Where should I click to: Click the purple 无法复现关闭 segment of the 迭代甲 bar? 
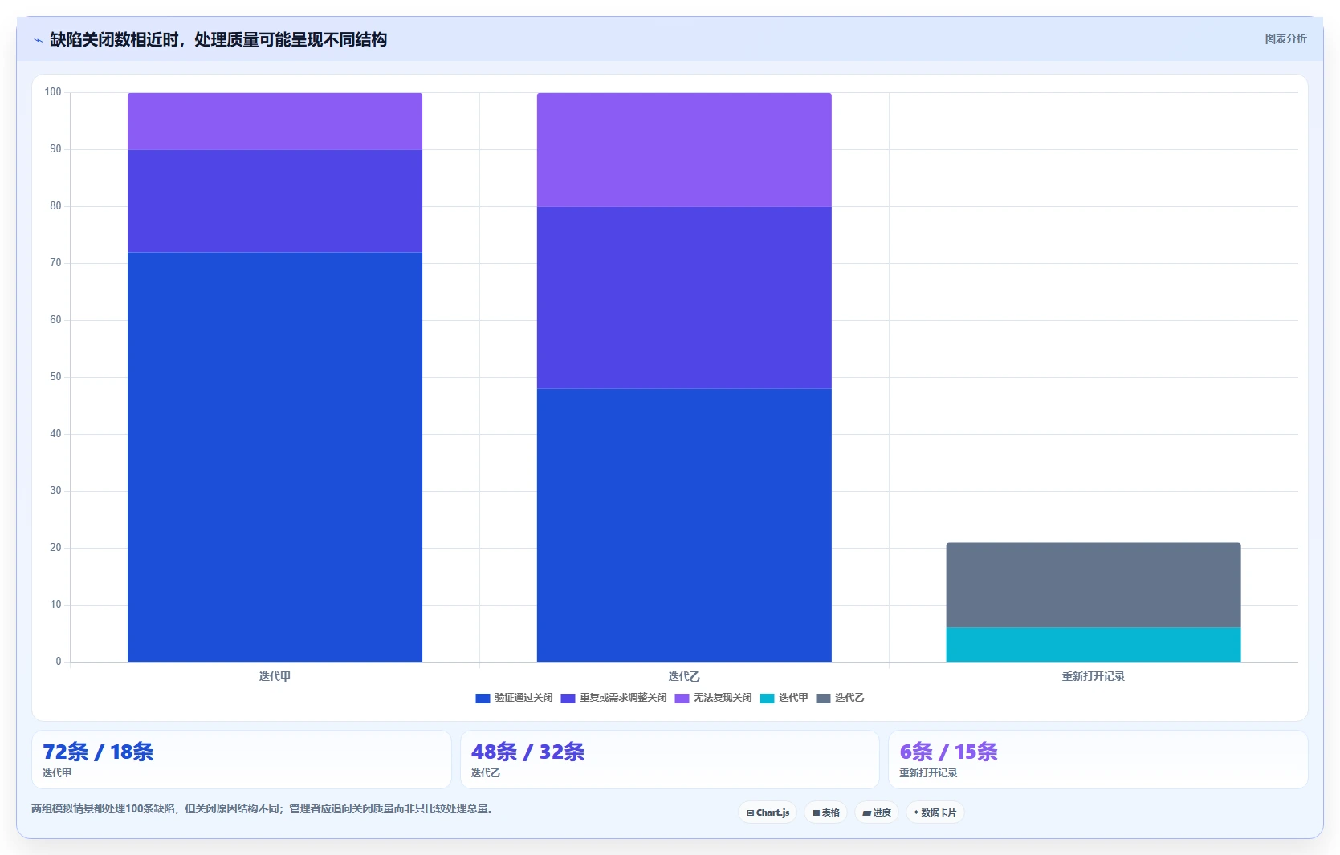[275, 121]
